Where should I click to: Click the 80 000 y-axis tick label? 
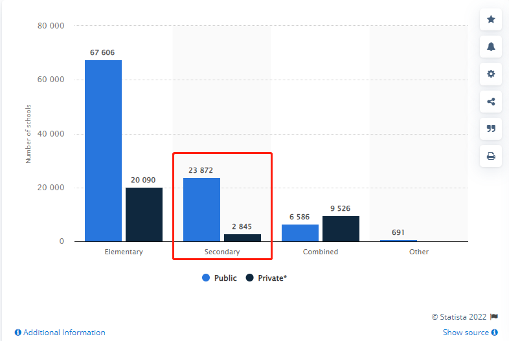click(x=51, y=26)
